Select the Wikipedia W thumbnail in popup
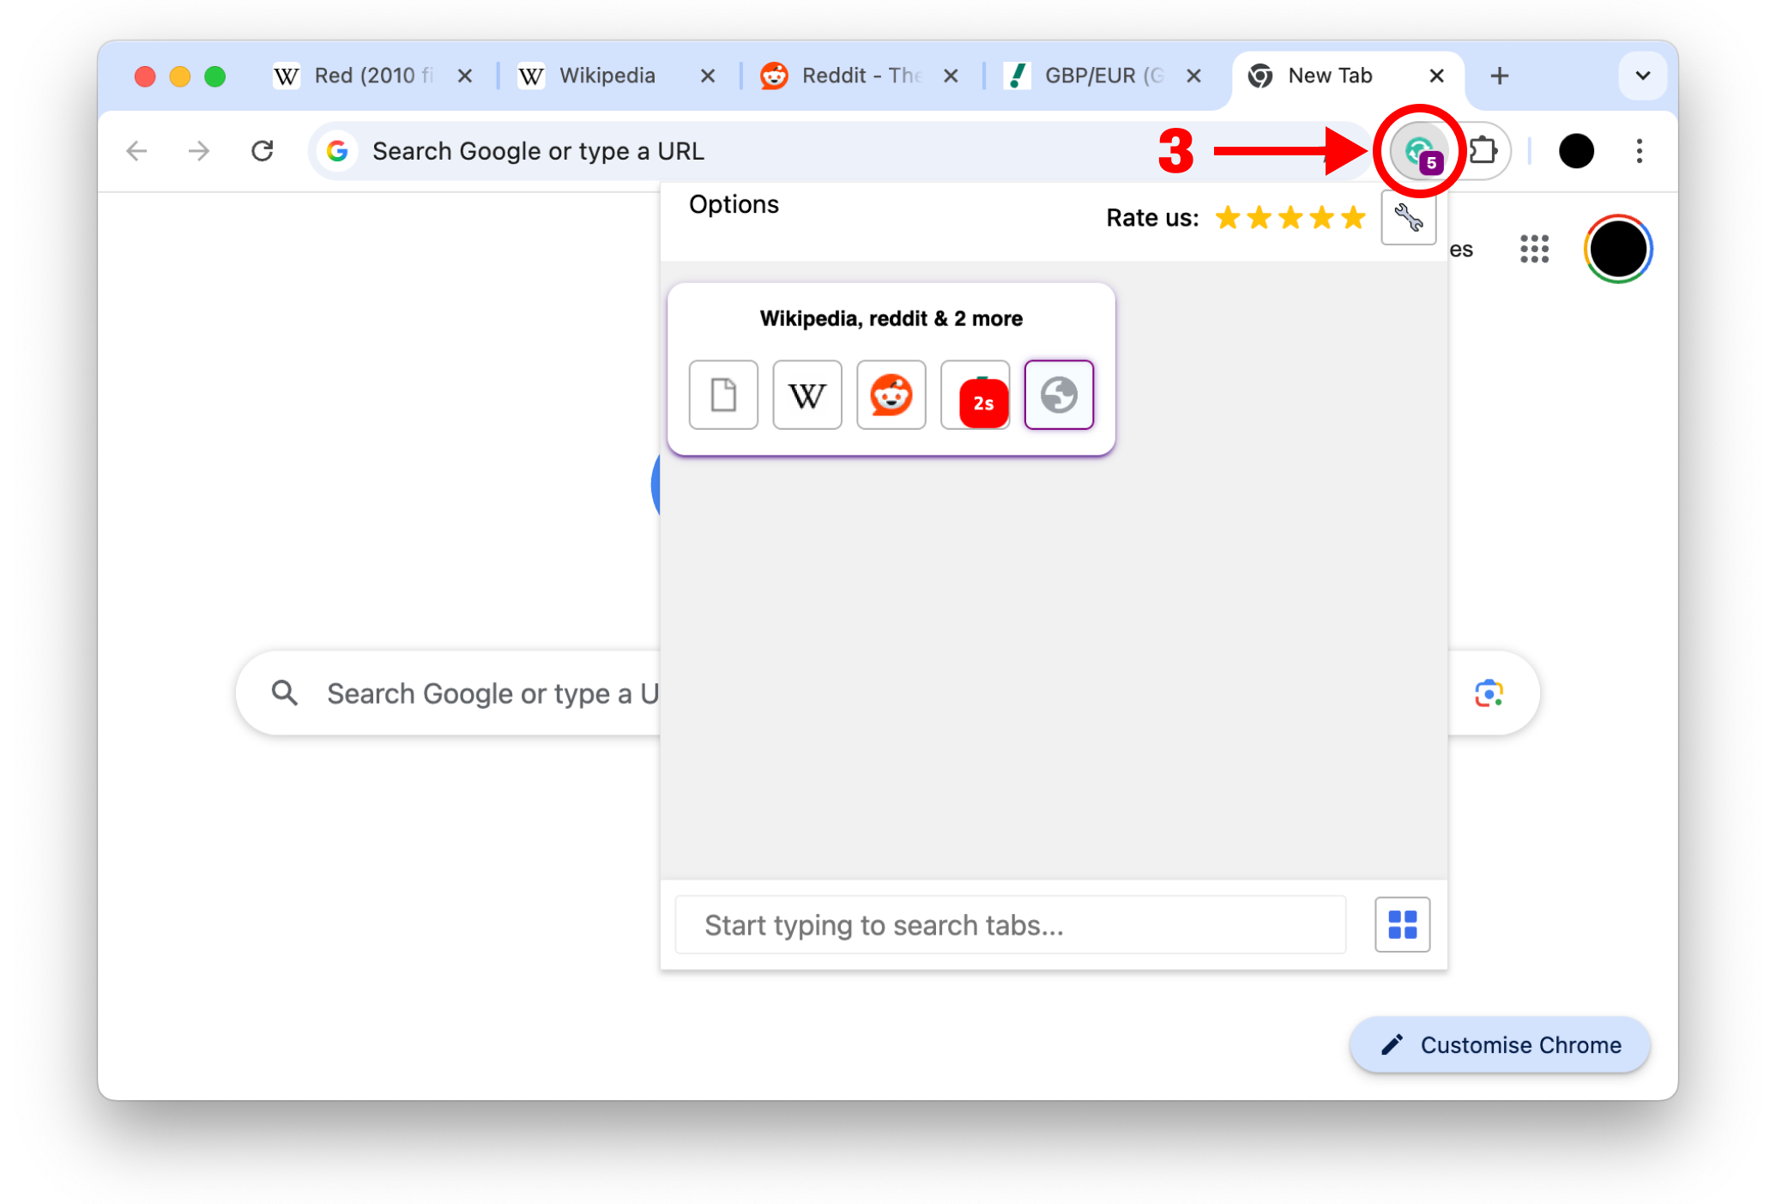1776x1204 pixels. tap(806, 395)
